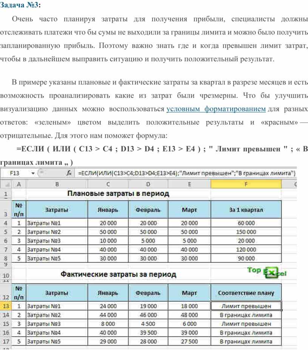The image size is (308, 350).
Task: Click the «Соответствие плану» header cell
Action: (x=246, y=293)
